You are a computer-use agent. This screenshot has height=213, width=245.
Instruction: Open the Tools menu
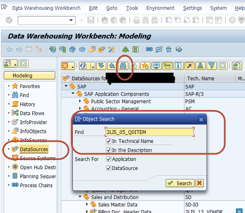132,8
